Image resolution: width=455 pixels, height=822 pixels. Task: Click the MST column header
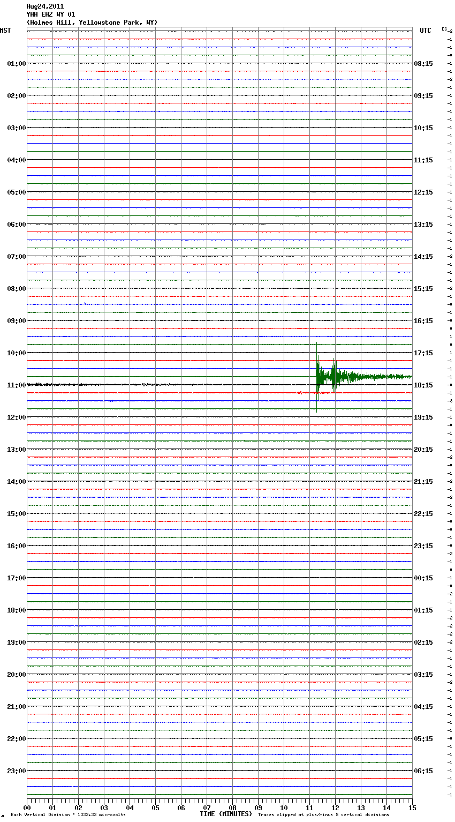[x=5, y=31]
